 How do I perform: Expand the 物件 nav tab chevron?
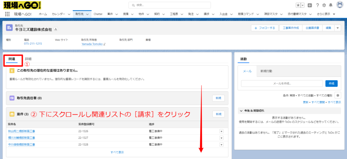coord(148,14)
